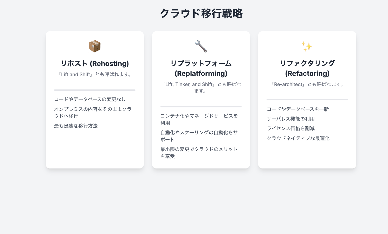Click コードやデータベースを一新 list item
The height and width of the screenshot is (234, 388).
tap(298, 109)
